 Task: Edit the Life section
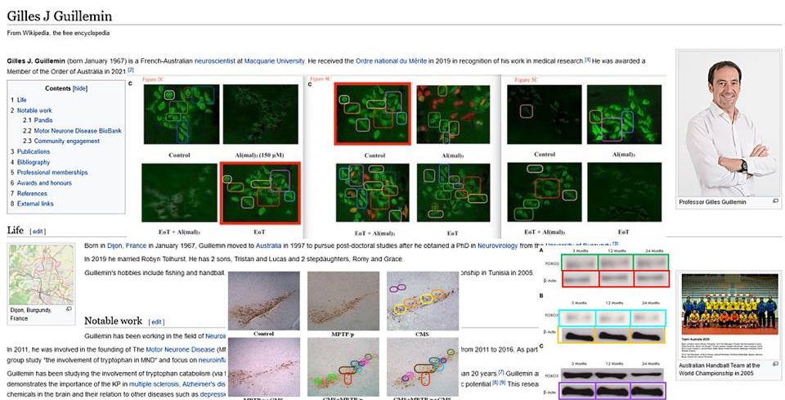point(38,231)
